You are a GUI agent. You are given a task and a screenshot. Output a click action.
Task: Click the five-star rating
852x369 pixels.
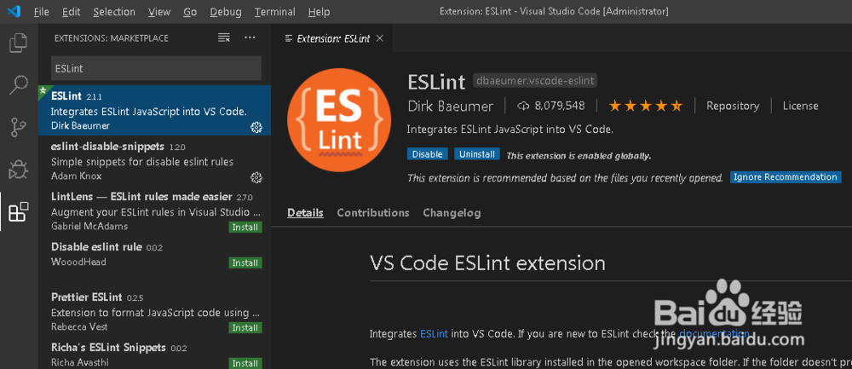(x=646, y=106)
